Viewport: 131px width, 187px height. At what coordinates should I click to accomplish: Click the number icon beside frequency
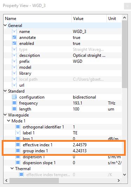(14, 103)
